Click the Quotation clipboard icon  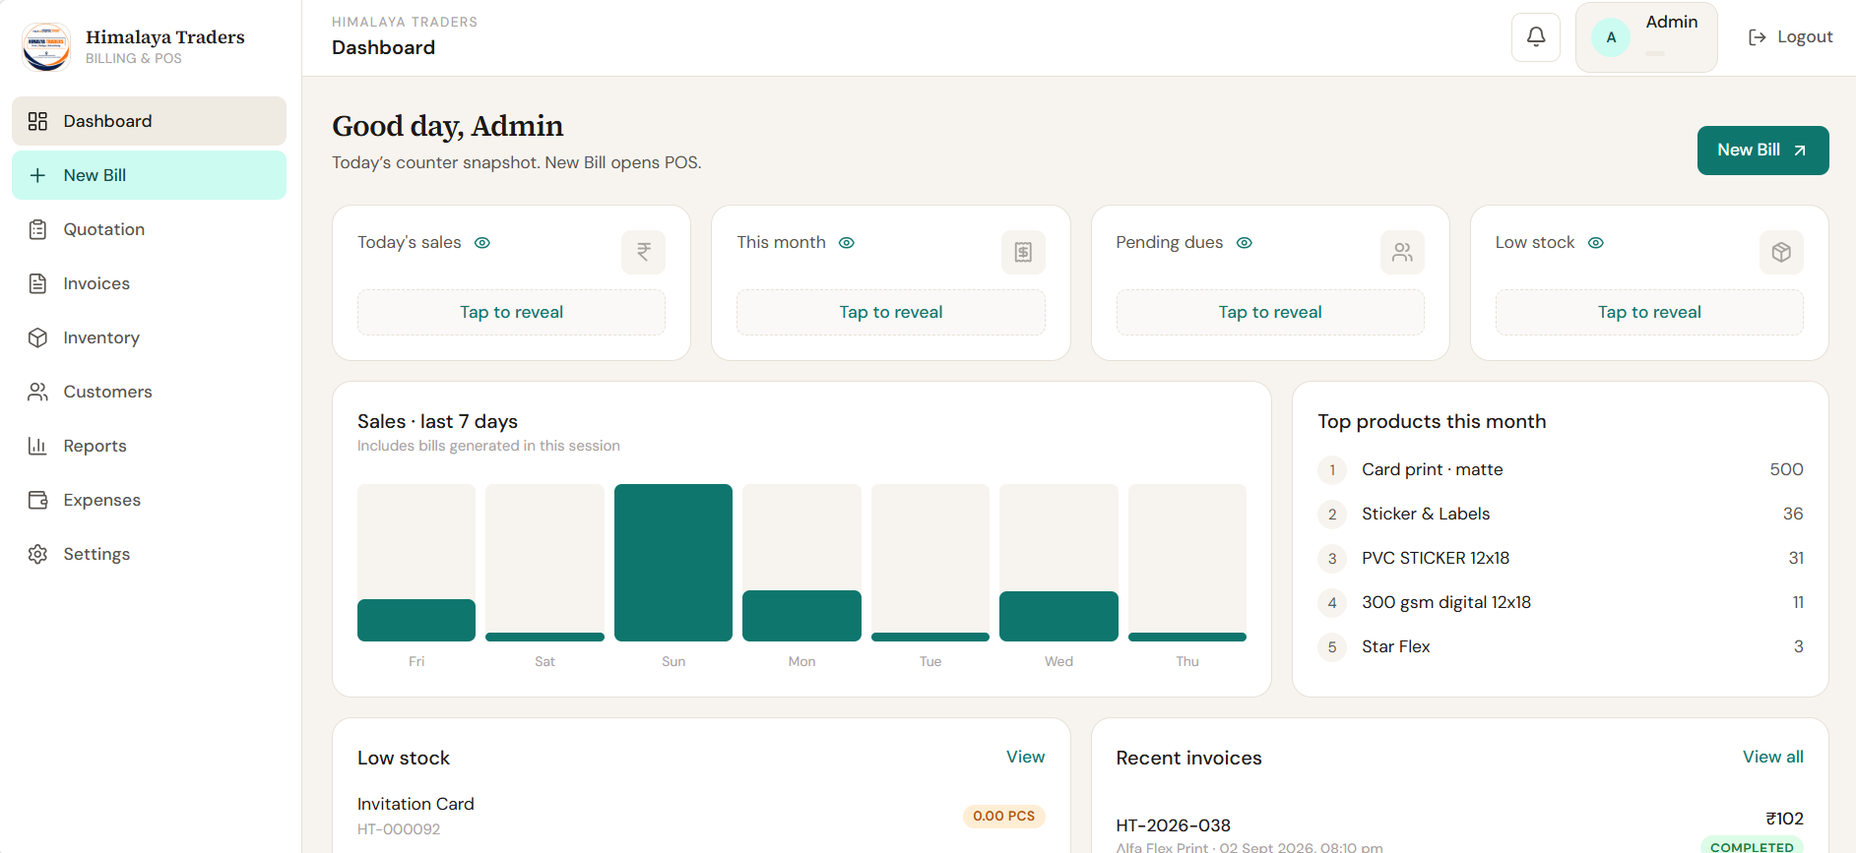click(37, 229)
